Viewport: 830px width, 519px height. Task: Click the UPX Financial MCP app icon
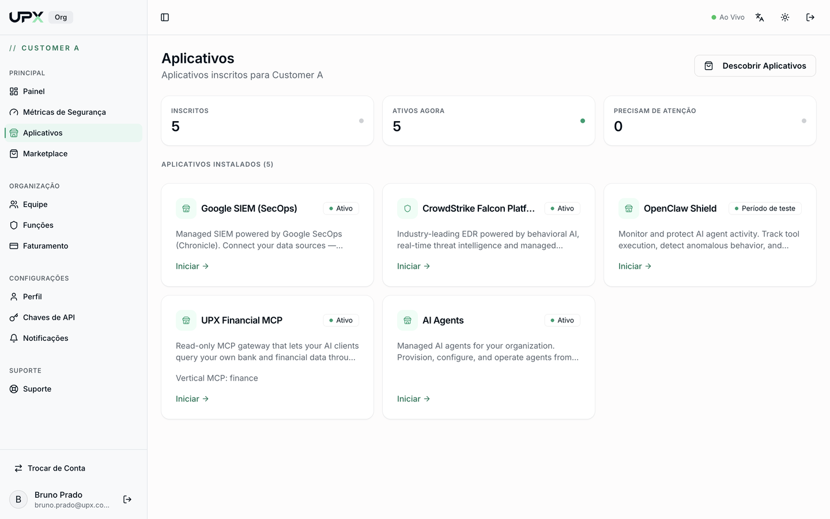pos(186,320)
